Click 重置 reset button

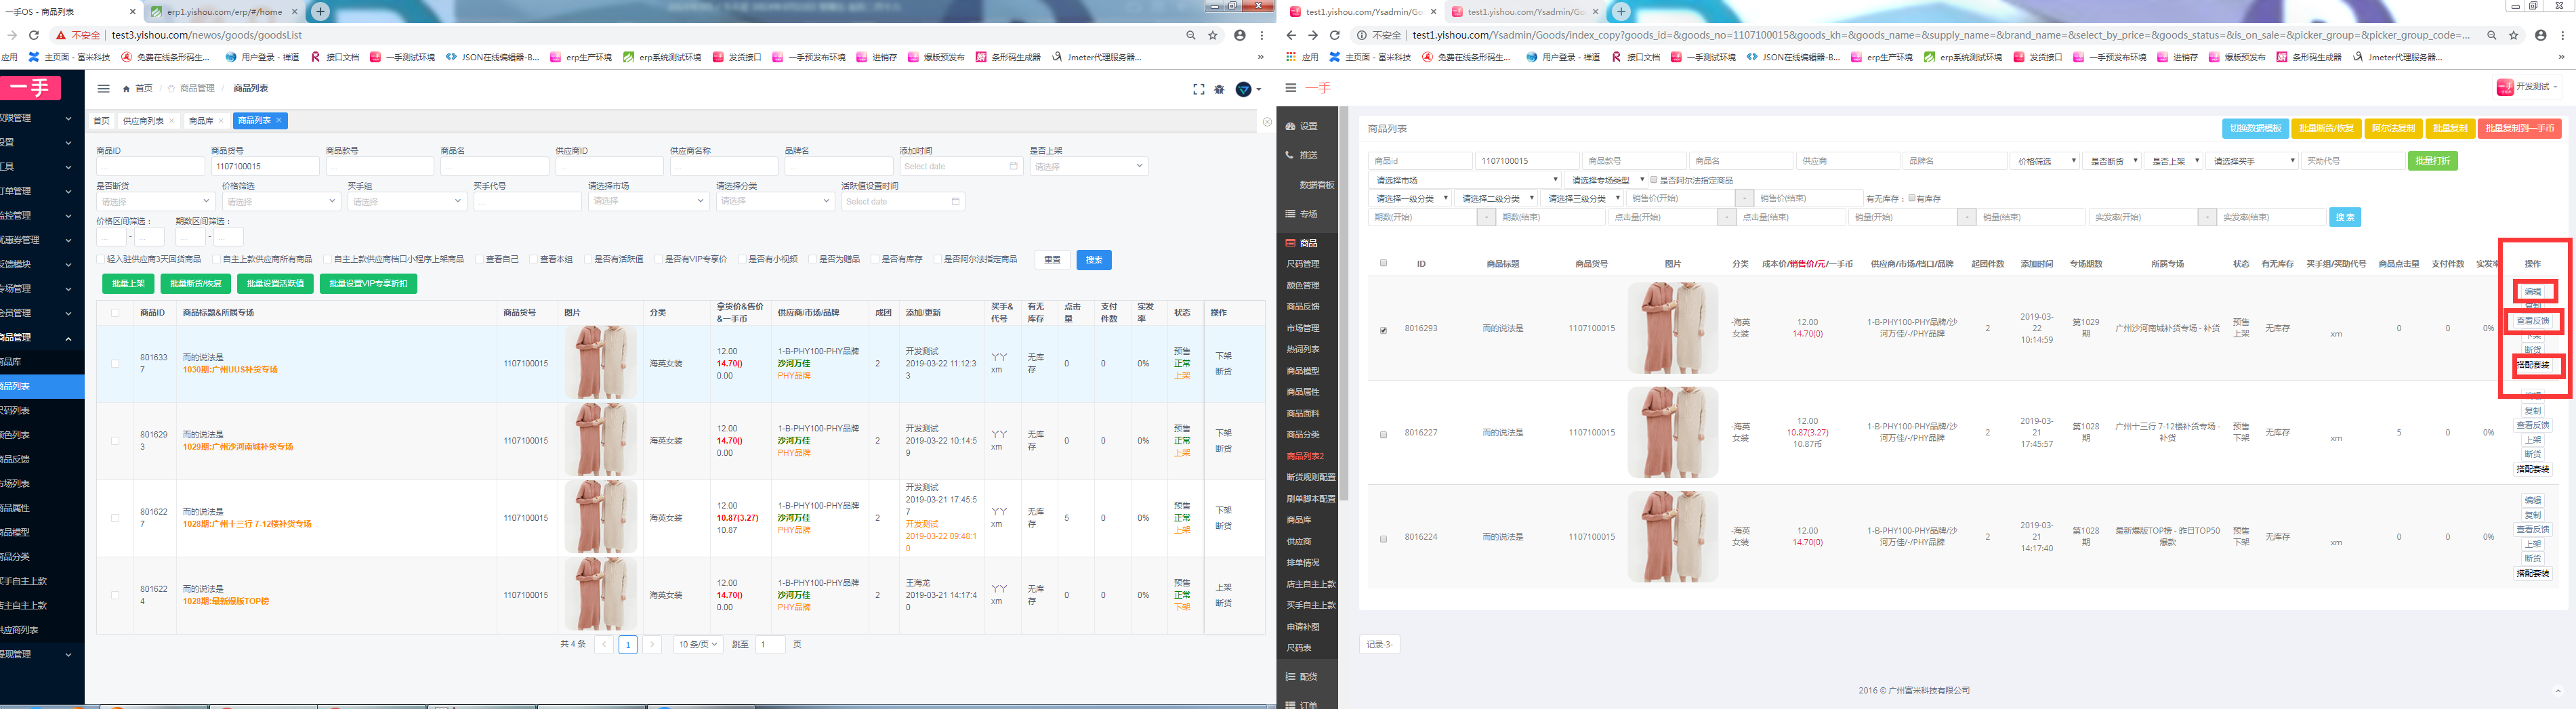[x=1052, y=260]
